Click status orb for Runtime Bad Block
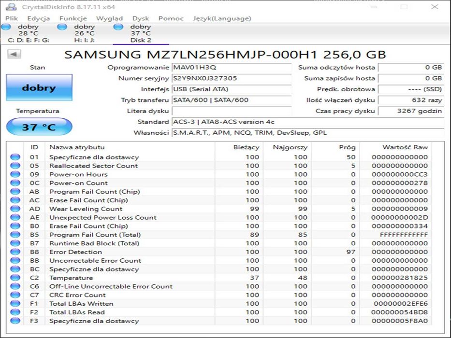 pyautogui.click(x=15, y=243)
